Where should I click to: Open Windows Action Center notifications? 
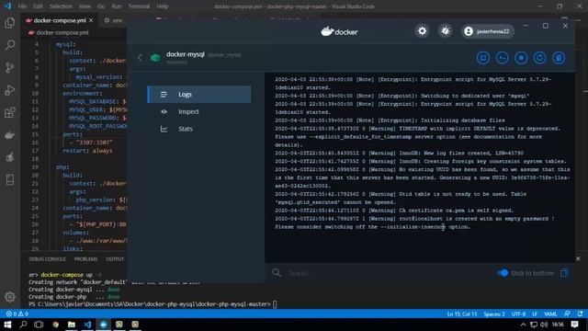[575, 325]
